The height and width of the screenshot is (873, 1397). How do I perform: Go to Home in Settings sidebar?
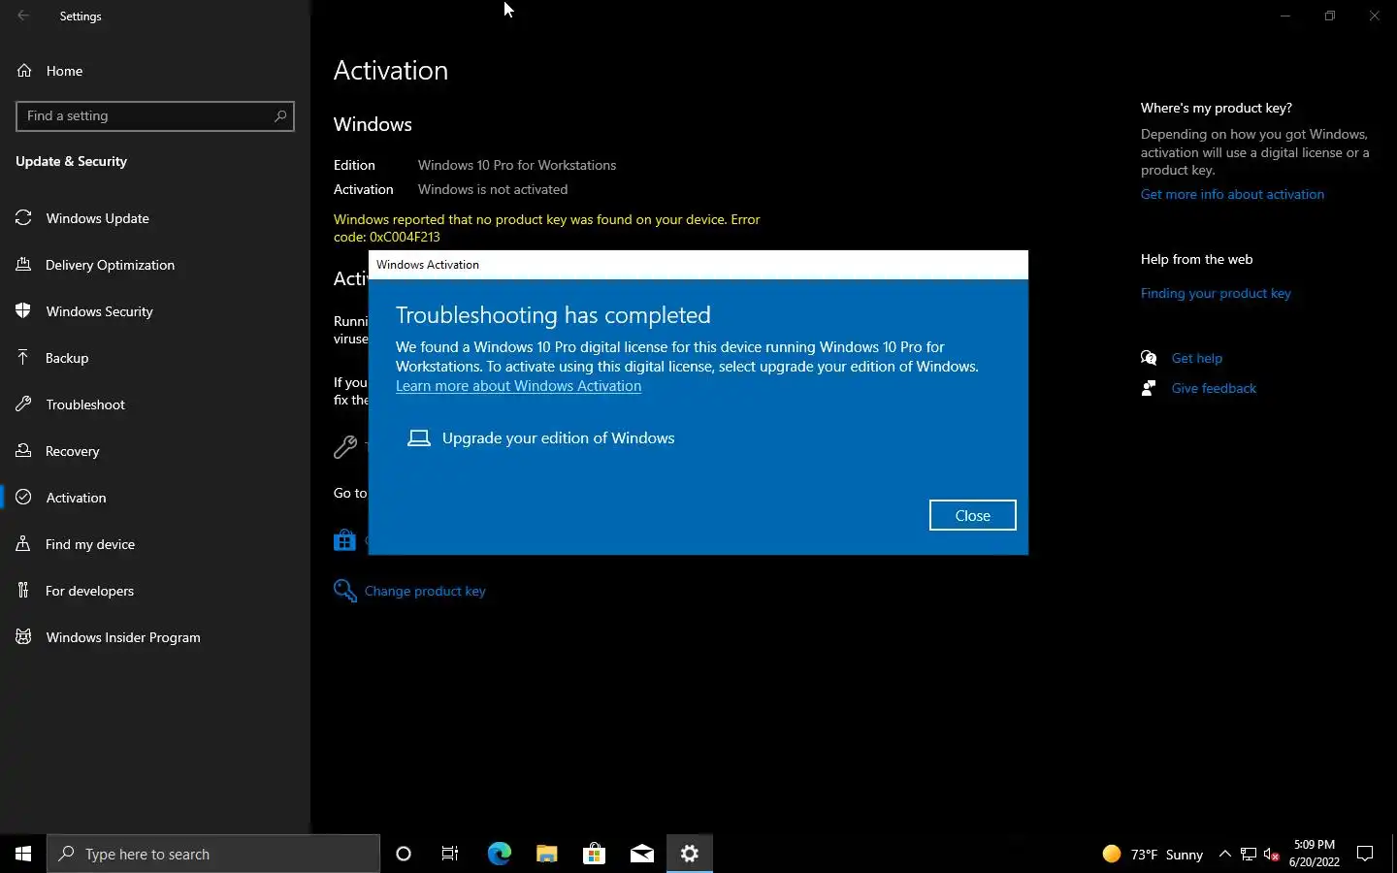(155, 71)
